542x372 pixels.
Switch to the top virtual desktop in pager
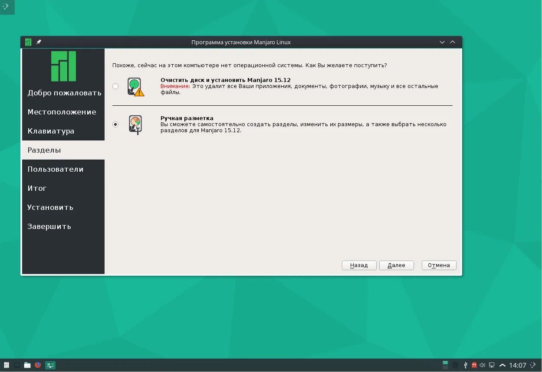coord(445,362)
